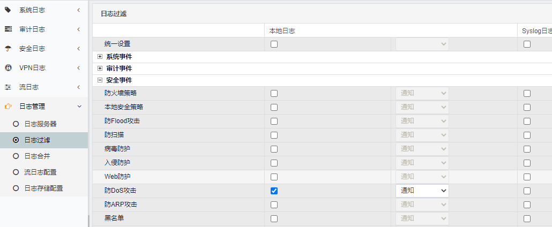Enable local log for 防火墙策略

274,93
